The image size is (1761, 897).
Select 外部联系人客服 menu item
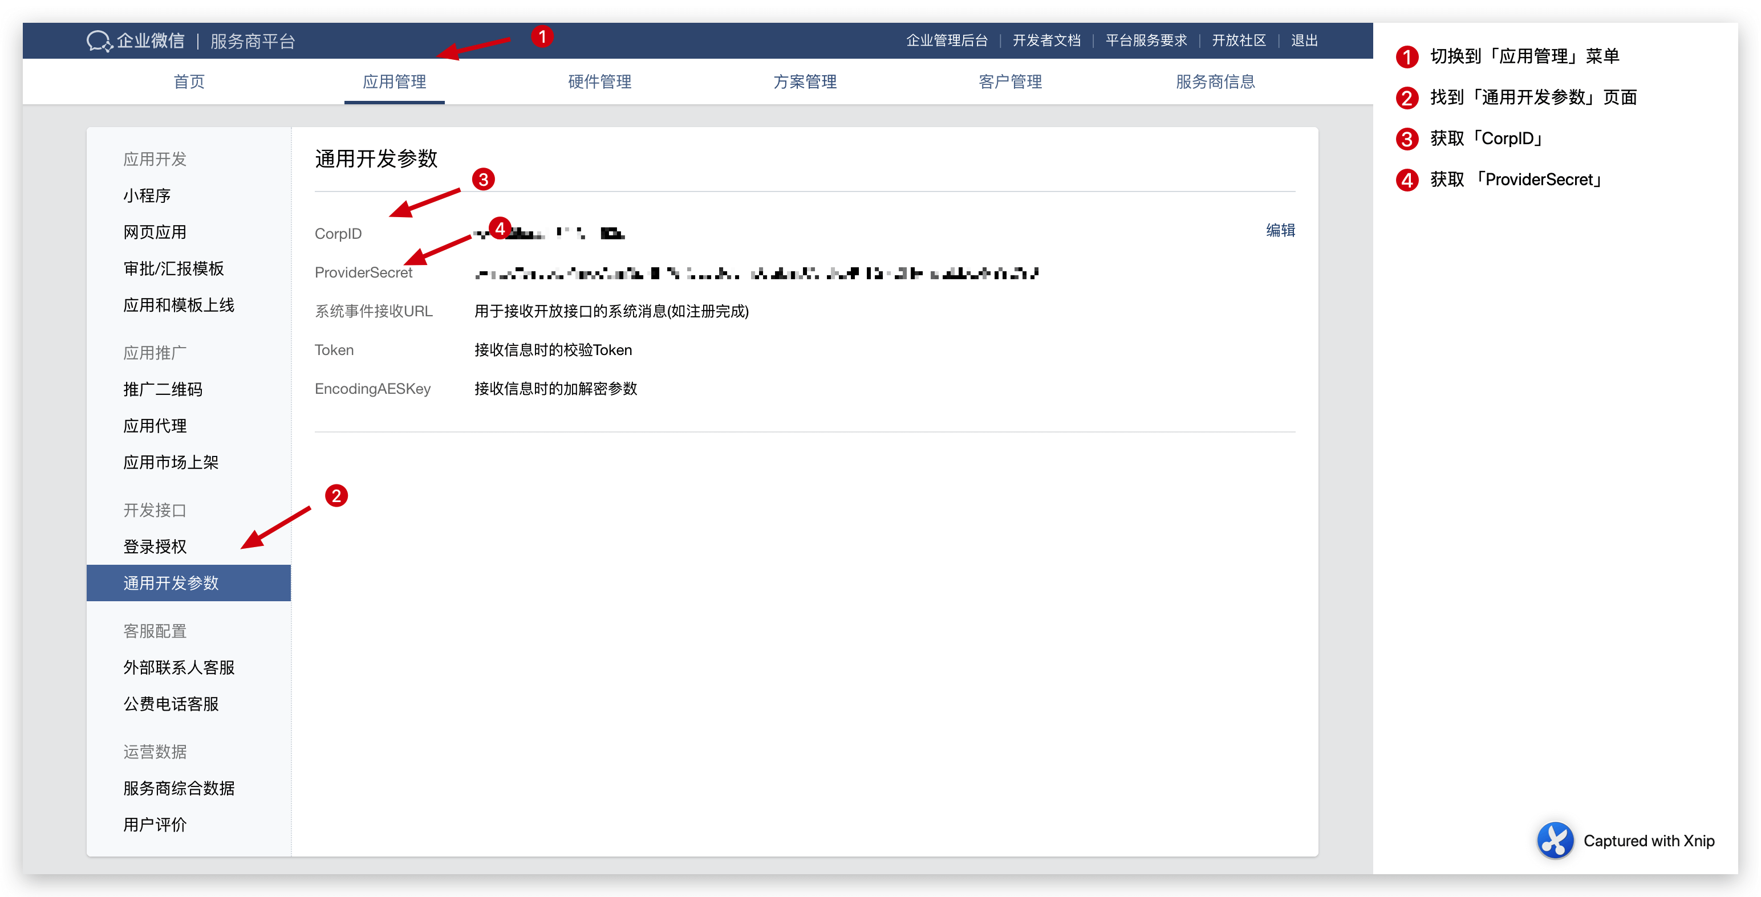coord(178,667)
